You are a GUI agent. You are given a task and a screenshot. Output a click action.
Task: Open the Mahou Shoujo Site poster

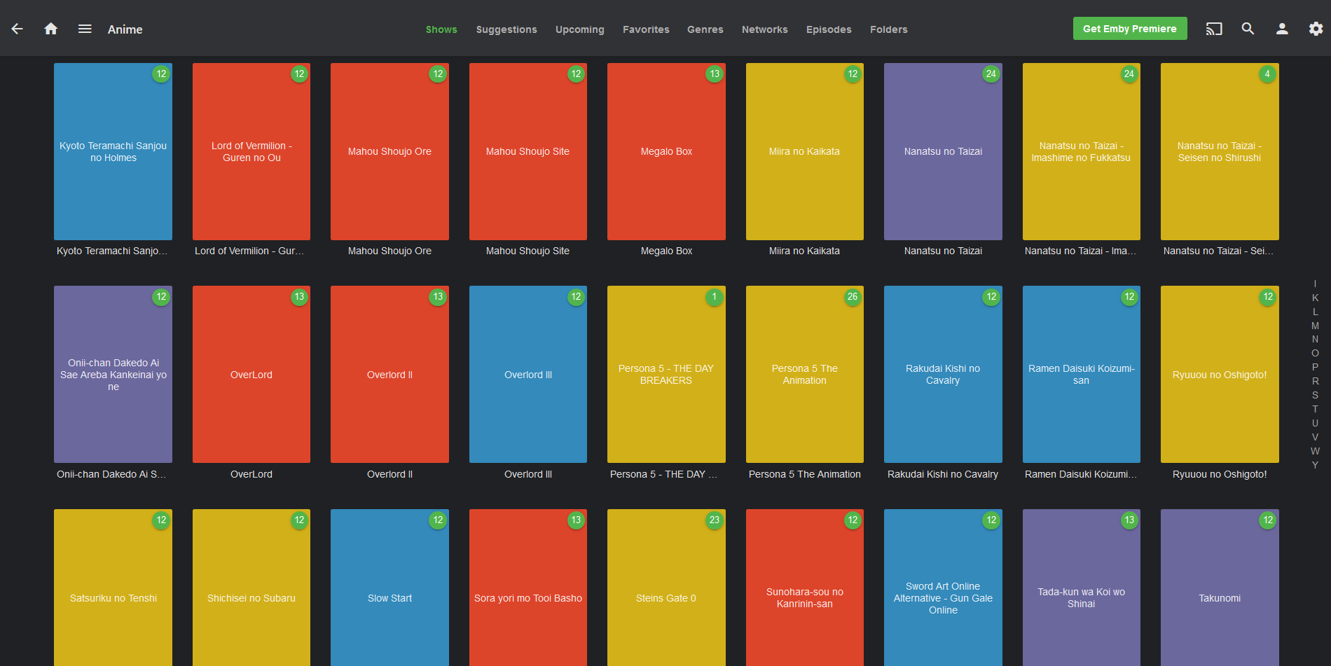528,151
